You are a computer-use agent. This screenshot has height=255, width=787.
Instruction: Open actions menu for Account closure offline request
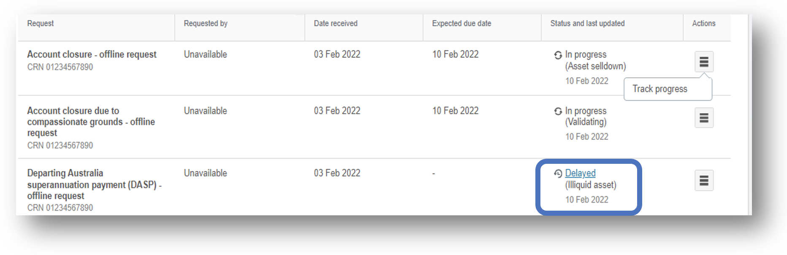(704, 62)
